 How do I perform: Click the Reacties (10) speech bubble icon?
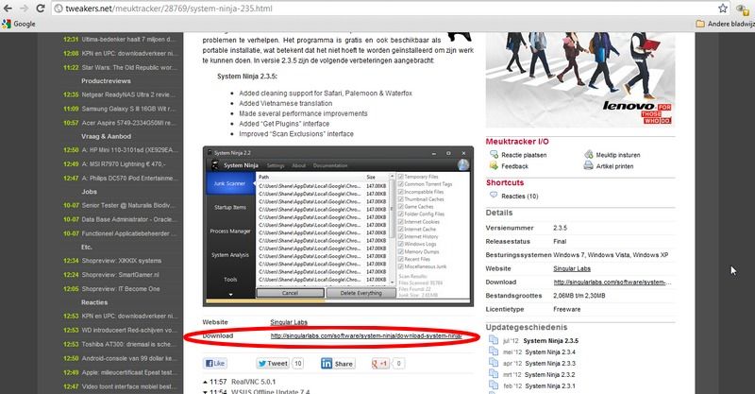(494, 194)
